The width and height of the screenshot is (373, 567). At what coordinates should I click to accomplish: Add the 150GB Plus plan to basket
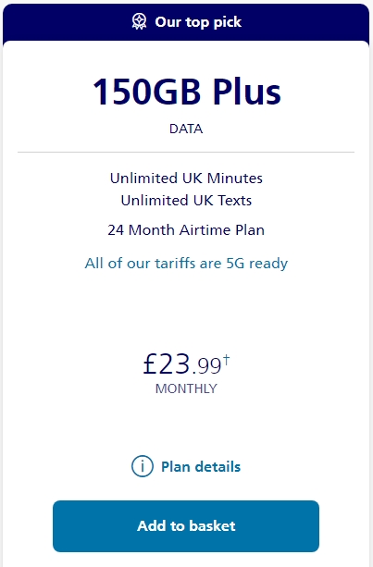click(186, 525)
